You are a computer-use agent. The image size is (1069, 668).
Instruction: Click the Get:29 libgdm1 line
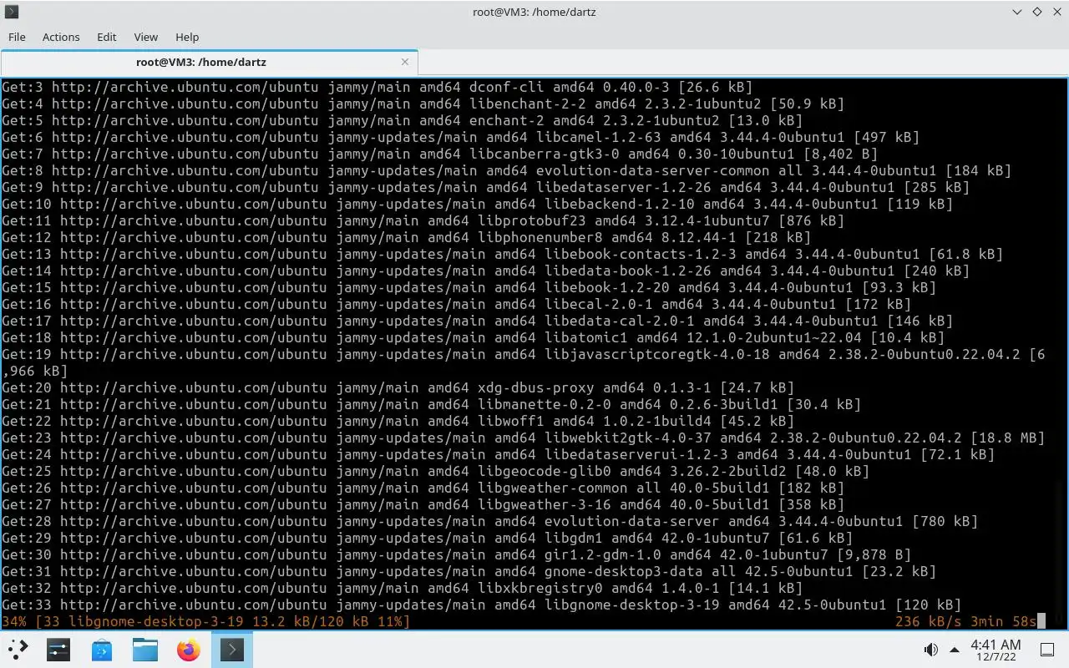[x=427, y=538]
